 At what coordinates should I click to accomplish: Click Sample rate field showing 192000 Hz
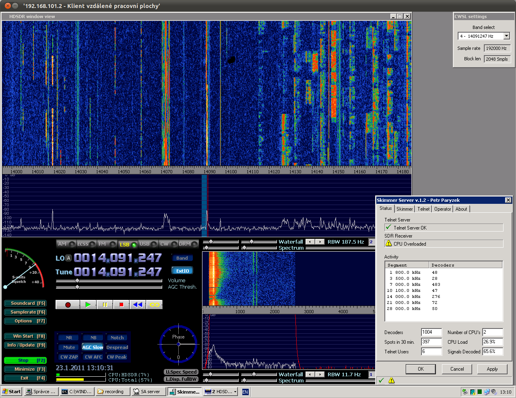497,48
